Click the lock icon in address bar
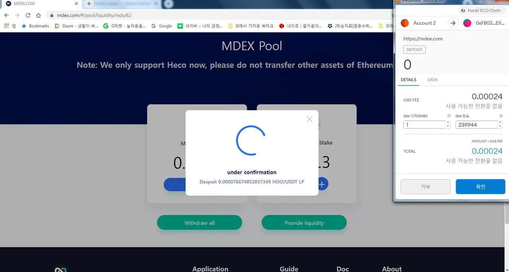This screenshot has height=272, width=509. point(52,16)
